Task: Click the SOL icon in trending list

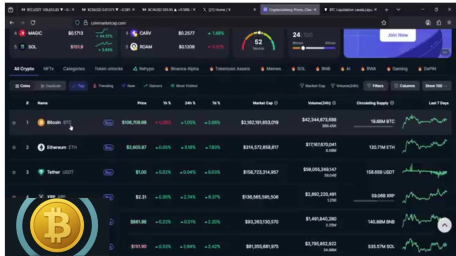Action: [x=22, y=47]
